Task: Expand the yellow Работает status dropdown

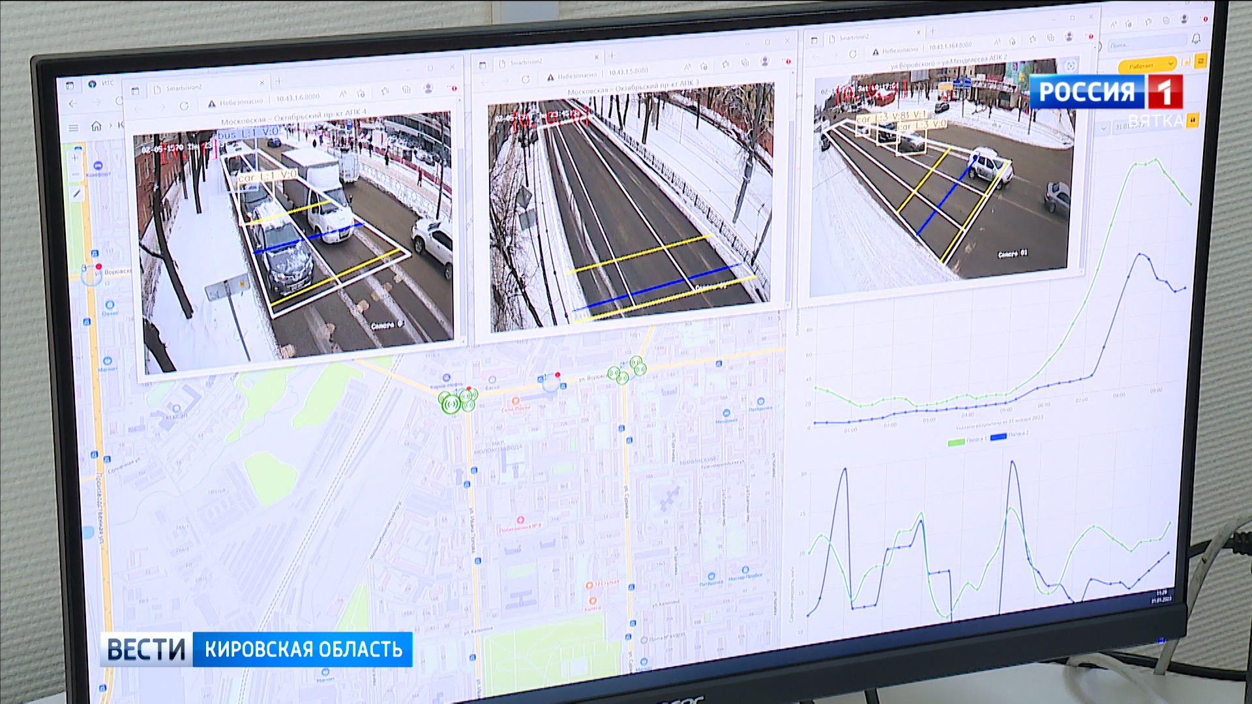Action: pos(1146,65)
